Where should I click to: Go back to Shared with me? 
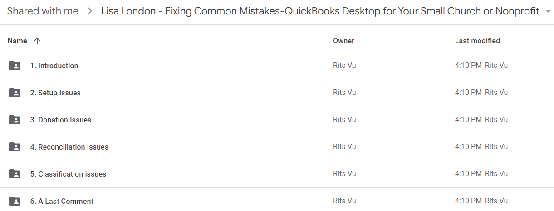pos(43,11)
